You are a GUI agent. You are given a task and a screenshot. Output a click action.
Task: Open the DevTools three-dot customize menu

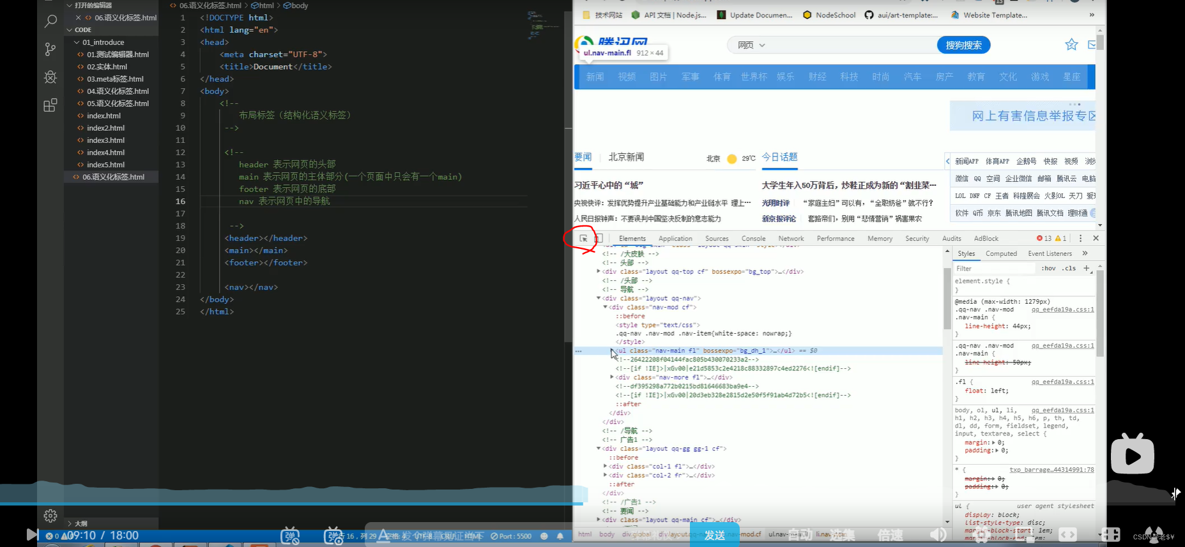click(1081, 238)
